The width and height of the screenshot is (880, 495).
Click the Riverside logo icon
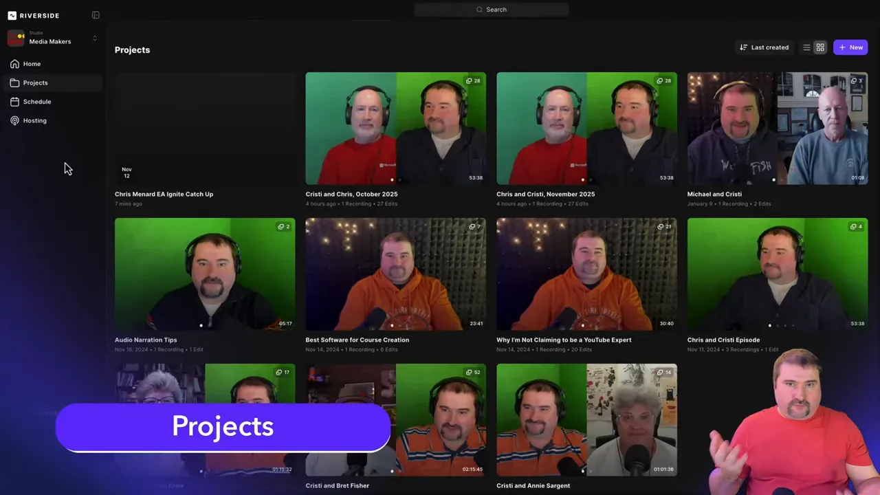coord(11,15)
